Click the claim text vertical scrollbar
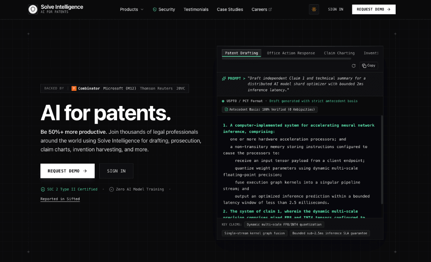431x262 pixels. tap(382, 159)
